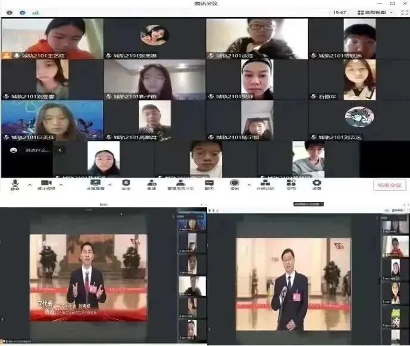
Task: Open the Apps grid icon
Action: [x=291, y=184]
